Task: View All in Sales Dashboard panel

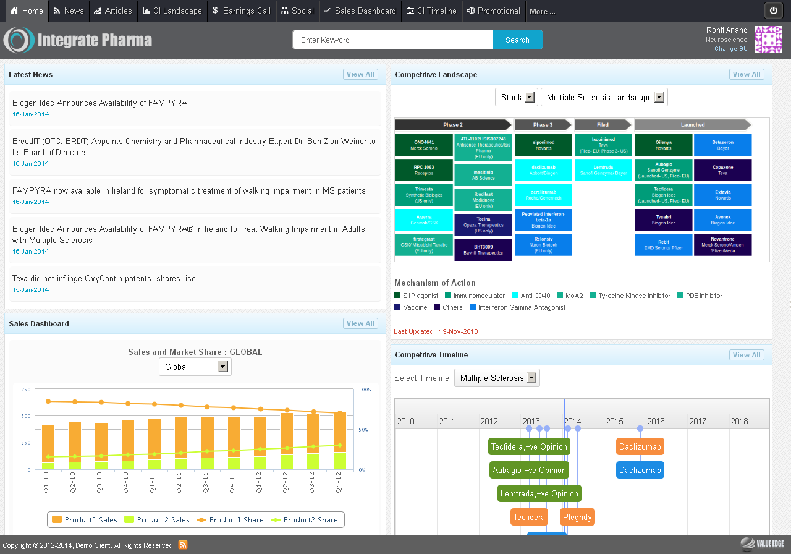Action: (x=360, y=323)
